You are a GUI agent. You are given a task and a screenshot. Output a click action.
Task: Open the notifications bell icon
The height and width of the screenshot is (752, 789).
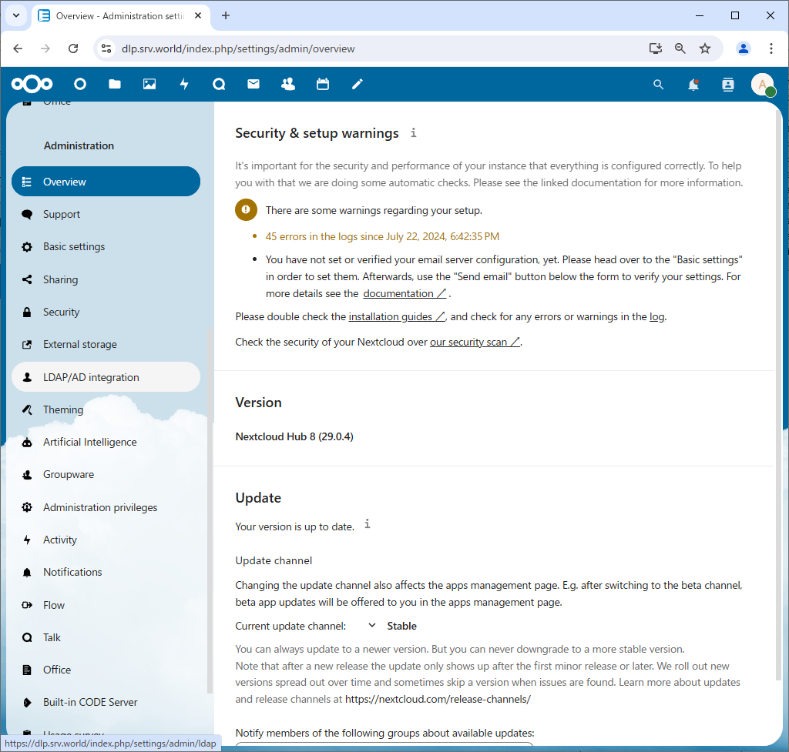coord(693,85)
